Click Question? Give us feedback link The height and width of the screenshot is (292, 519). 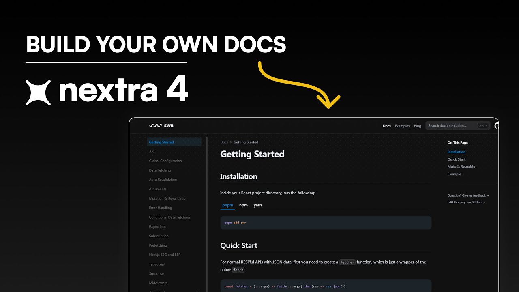468,195
